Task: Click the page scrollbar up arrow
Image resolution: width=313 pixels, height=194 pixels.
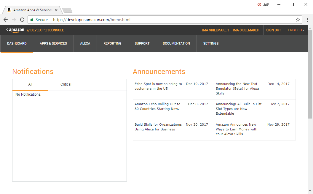Action: pyautogui.click(x=310, y=28)
